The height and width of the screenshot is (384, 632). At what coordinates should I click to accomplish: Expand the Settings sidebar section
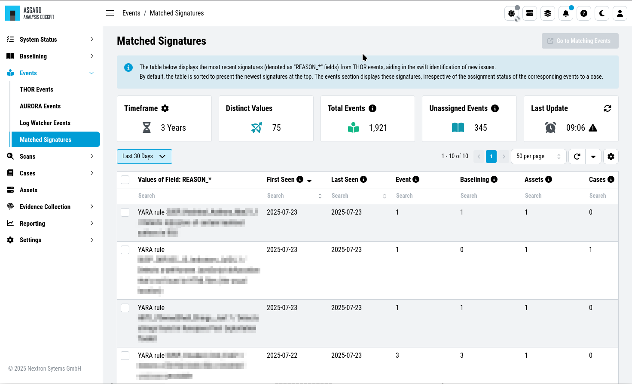pyautogui.click(x=51, y=240)
